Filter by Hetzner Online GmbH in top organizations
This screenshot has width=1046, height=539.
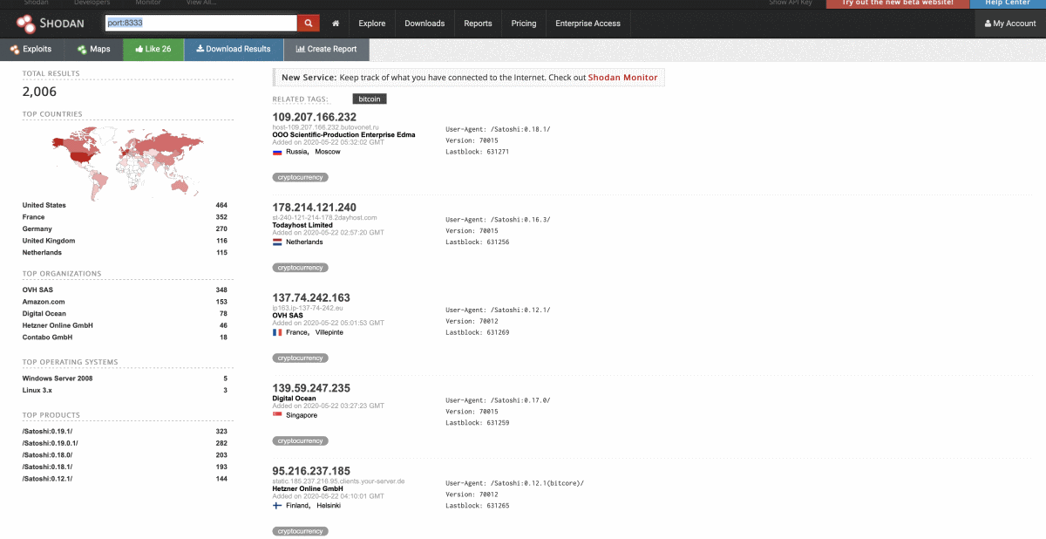tap(58, 325)
